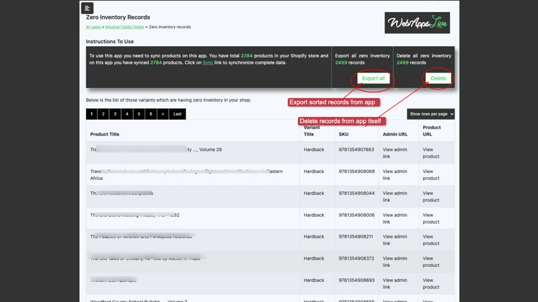Open View product for SKU 9781354907863
The height and width of the screenshot is (302, 538).
click(431, 153)
